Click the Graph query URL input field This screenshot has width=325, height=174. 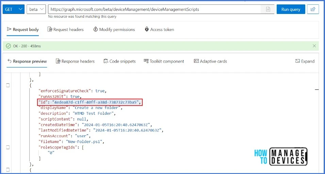(155, 9)
